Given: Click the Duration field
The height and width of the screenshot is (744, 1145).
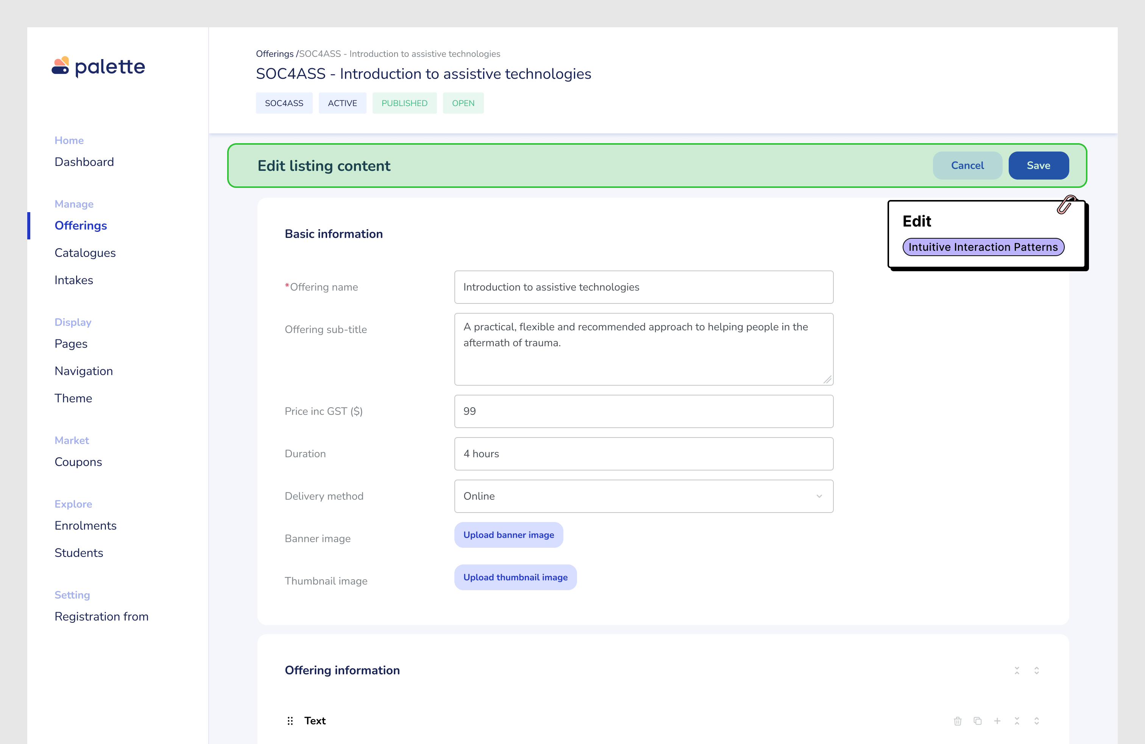Looking at the screenshot, I should click(643, 453).
